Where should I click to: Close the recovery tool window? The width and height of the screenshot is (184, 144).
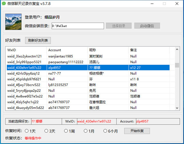tap(177, 4)
